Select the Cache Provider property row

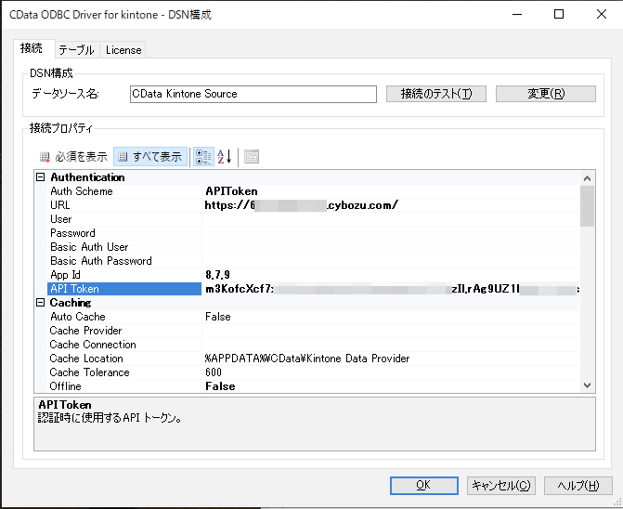[313, 331]
